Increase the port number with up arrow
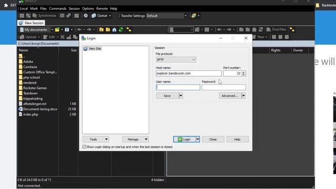 [243, 72]
